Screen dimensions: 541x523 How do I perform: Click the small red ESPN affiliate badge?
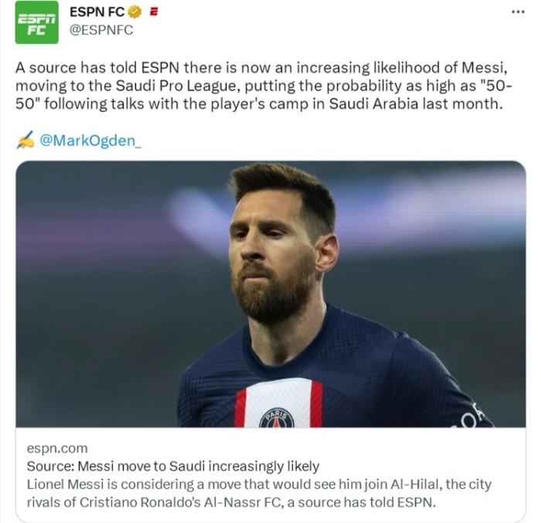(153, 12)
